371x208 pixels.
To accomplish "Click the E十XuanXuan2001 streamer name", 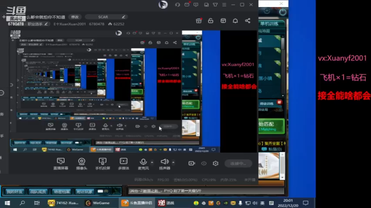I will coord(70,24).
